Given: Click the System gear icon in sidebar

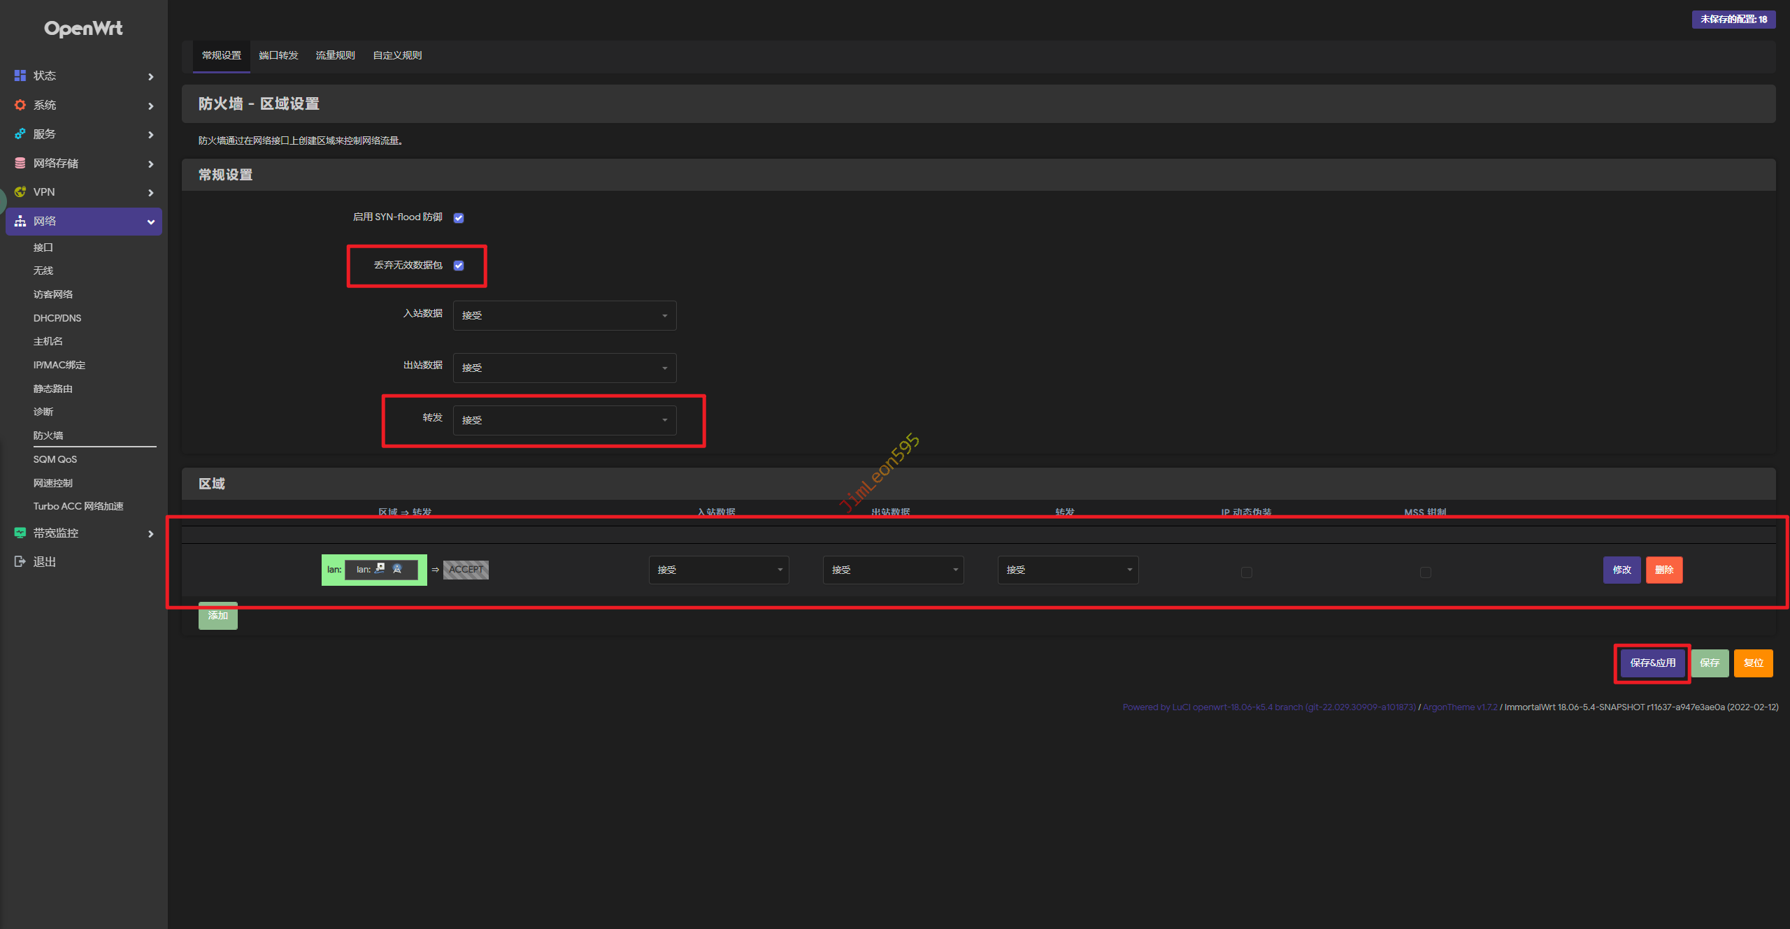Looking at the screenshot, I should tap(20, 105).
